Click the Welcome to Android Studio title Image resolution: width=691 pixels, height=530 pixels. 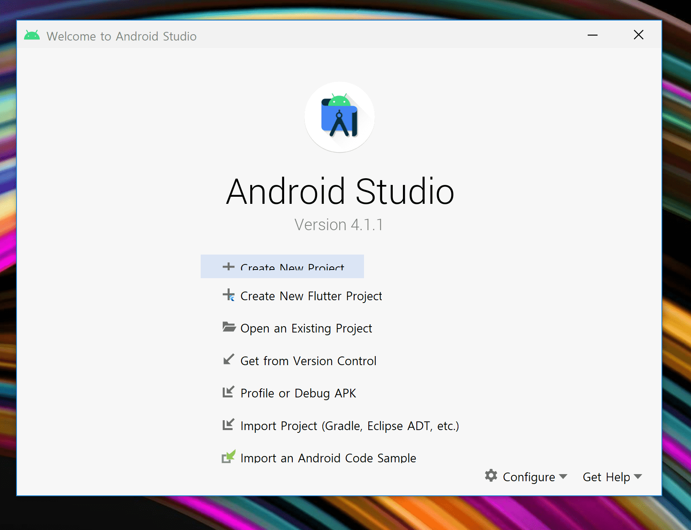(122, 36)
